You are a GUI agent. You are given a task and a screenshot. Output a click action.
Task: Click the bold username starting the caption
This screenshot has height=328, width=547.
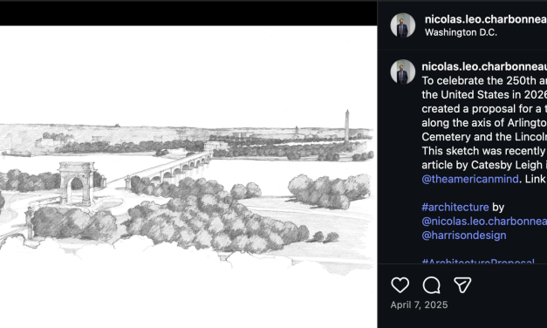pyautogui.click(x=484, y=66)
